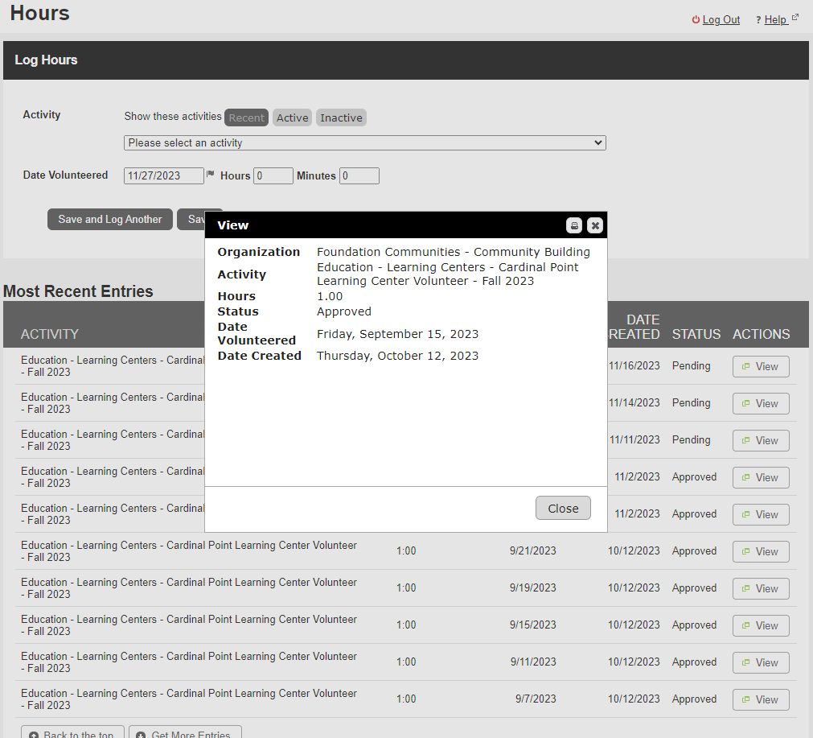The height and width of the screenshot is (738, 813).
Task: Click the Approved status value in dialog
Action: 343,311
